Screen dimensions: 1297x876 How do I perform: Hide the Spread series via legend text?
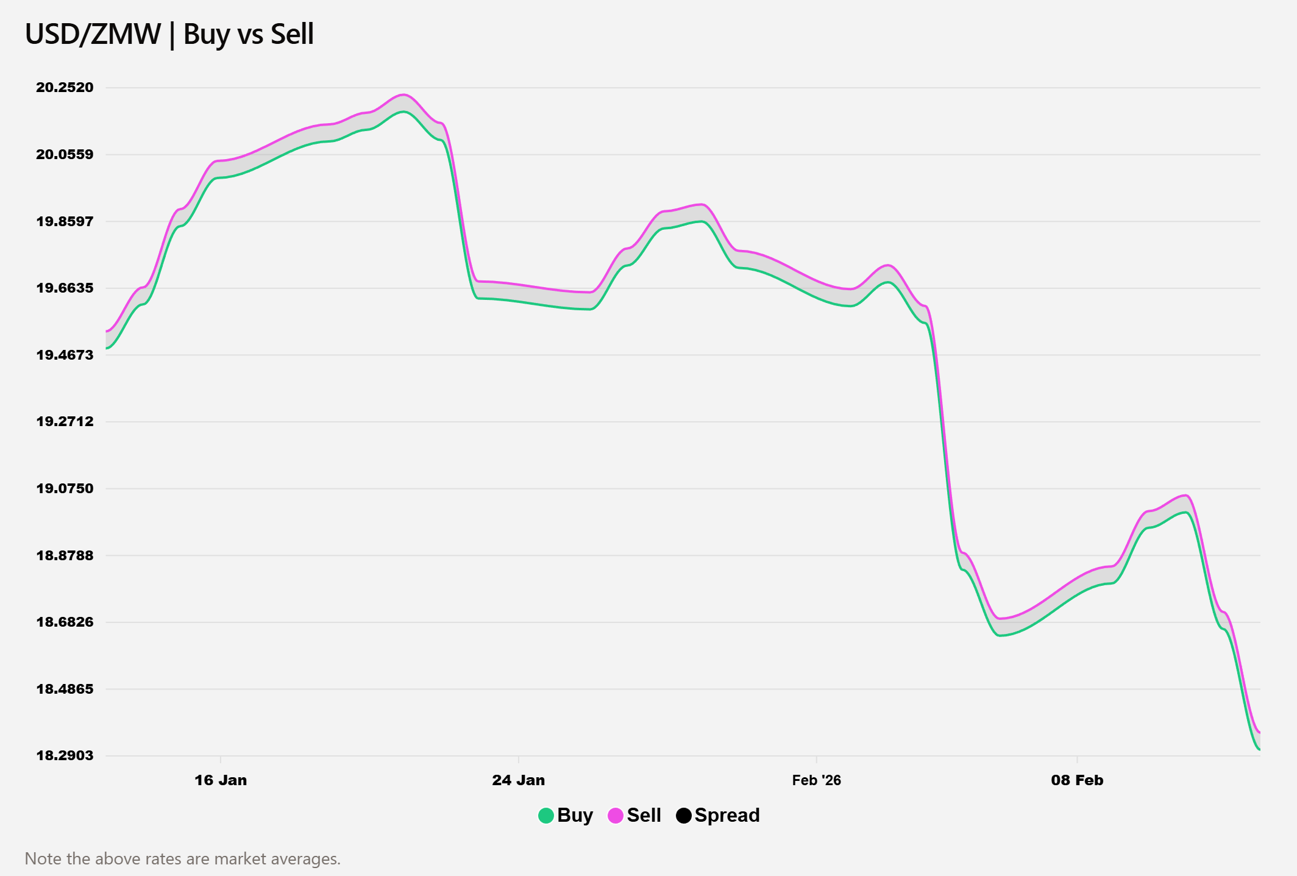pos(727,816)
